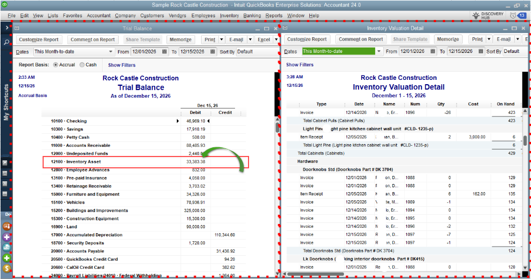Expand the Print dropdown arrow in Trial Balance
Viewport: 531px width, 279px height.
coord(219,39)
